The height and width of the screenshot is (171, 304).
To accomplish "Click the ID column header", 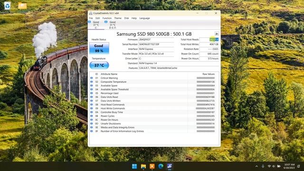I will pyautogui.click(x=96, y=74).
